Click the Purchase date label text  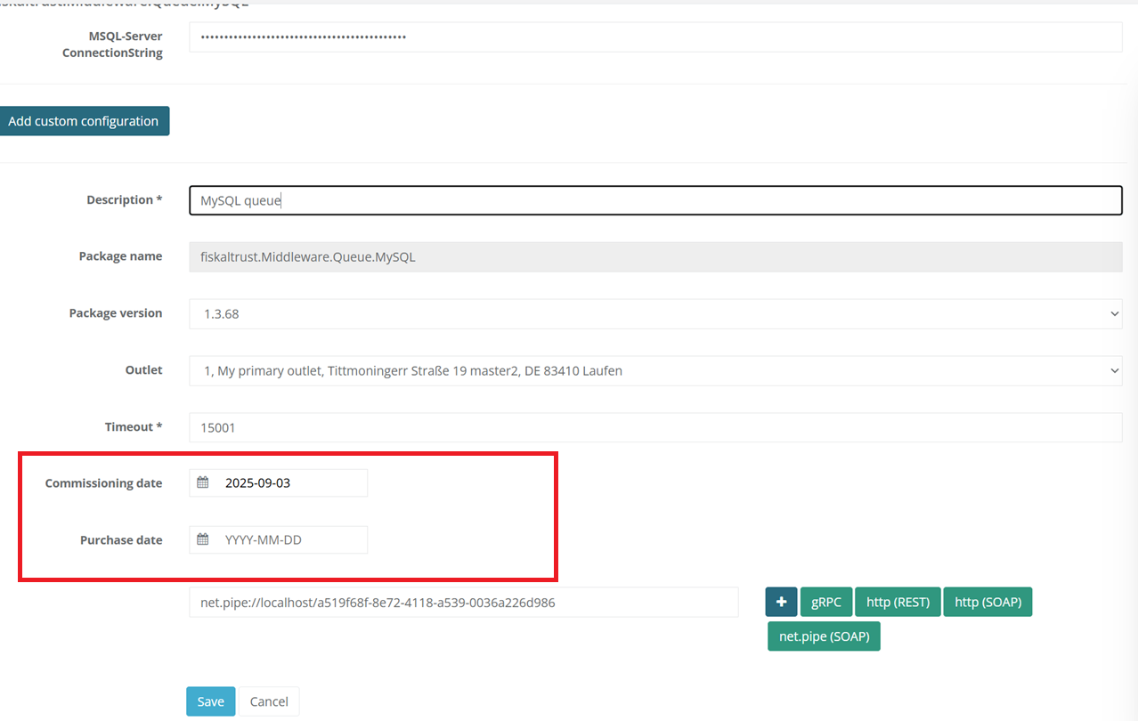coord(121,539)
